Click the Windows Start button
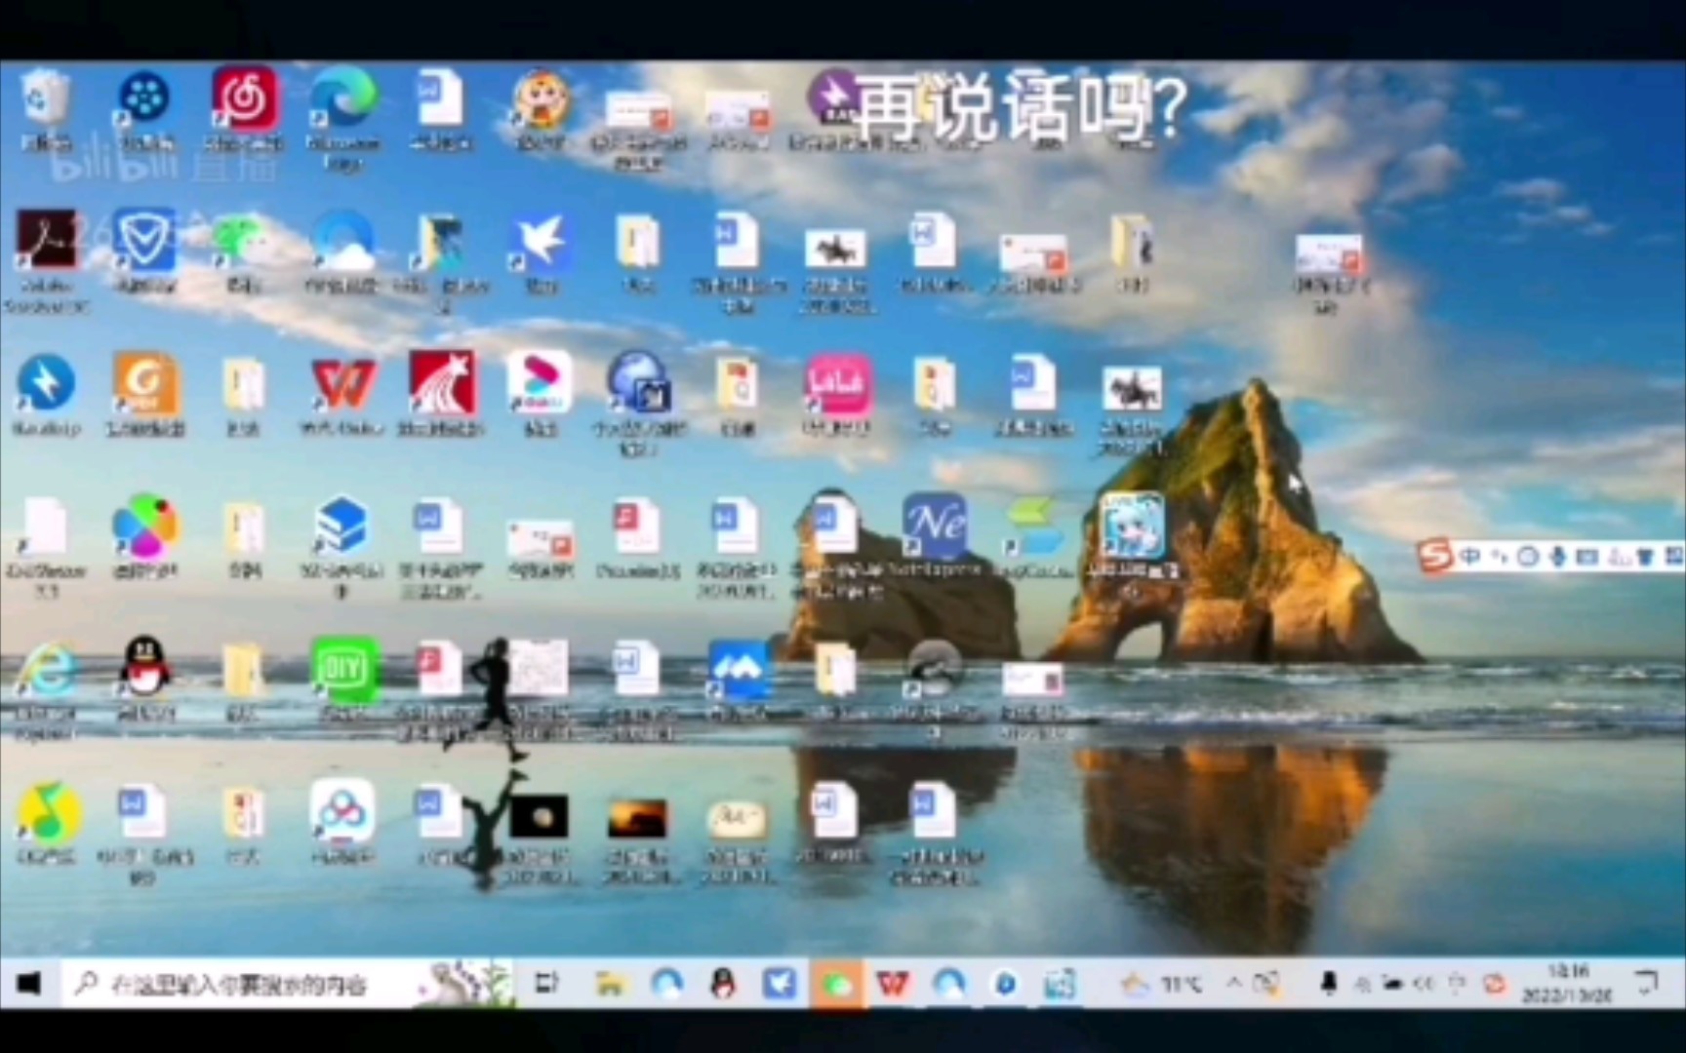Viewport: 1686px width, 1053px height. [x=28, y=984]
